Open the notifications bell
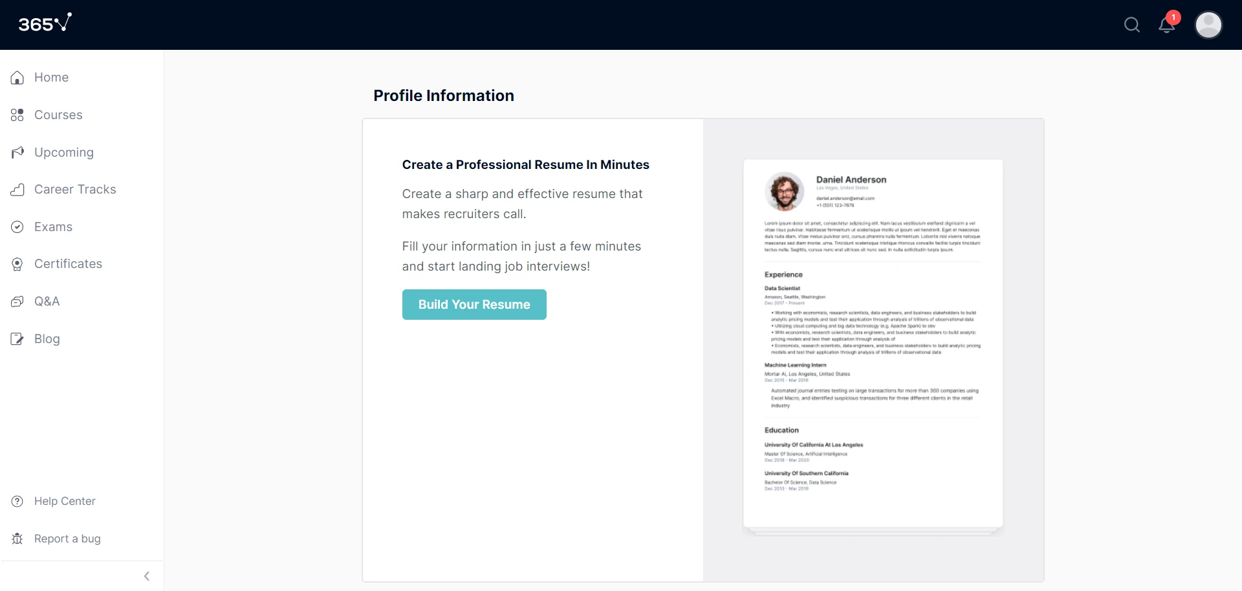Image resolution: width=1242 pixels, height=591 pixels. coord(1166,25)
